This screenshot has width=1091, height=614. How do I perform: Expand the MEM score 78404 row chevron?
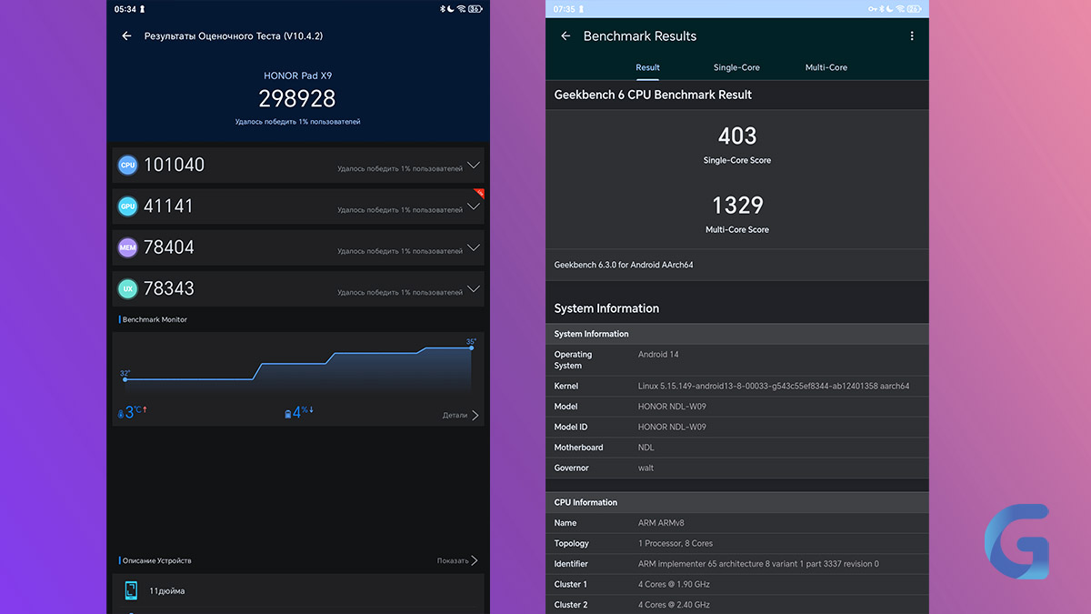coord(473,247)
